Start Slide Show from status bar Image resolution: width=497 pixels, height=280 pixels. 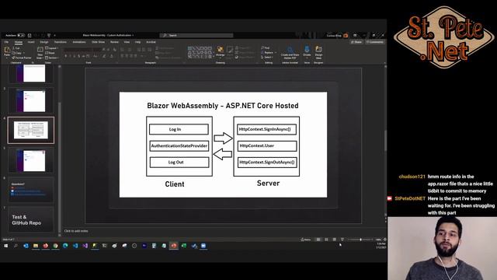coord(342,240)
